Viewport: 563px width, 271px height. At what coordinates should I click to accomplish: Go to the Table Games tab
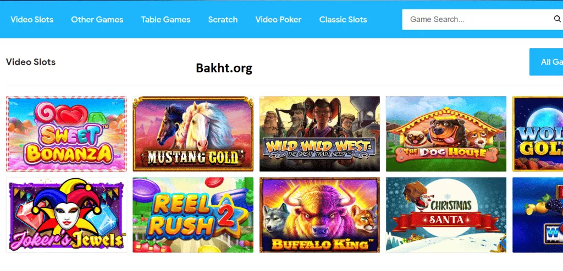coord(165,20)
